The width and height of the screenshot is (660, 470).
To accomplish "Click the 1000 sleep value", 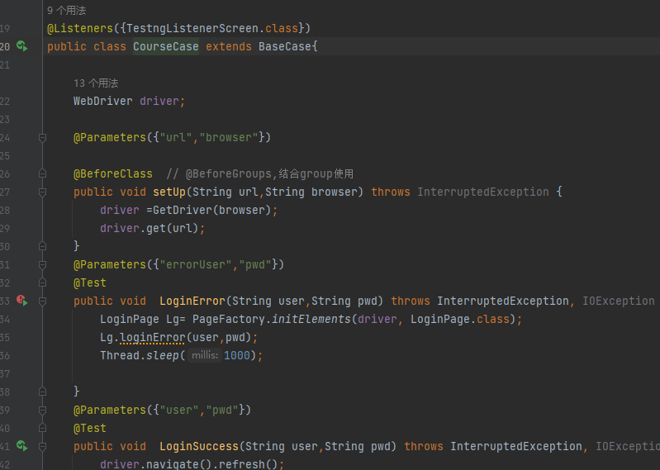I will pos(237,355).
